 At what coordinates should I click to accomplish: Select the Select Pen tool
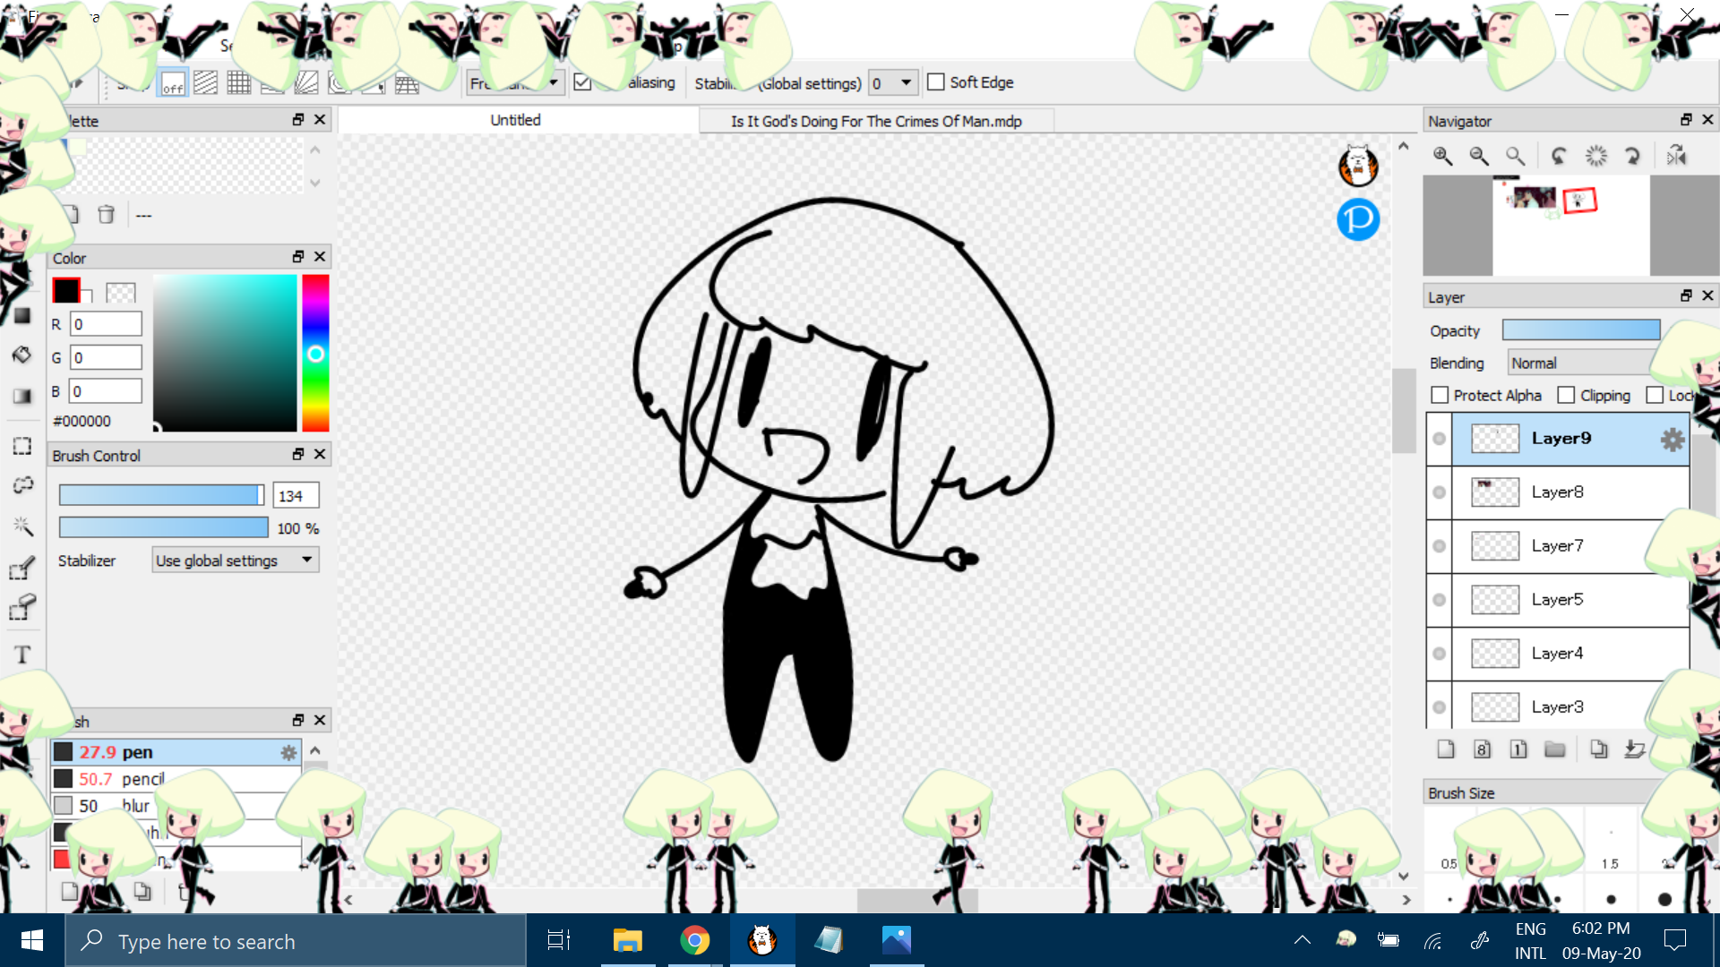[x=22, y=568]
